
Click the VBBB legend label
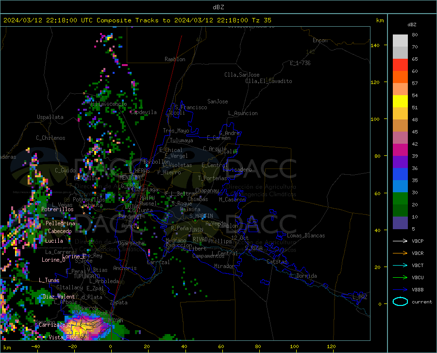418,290
